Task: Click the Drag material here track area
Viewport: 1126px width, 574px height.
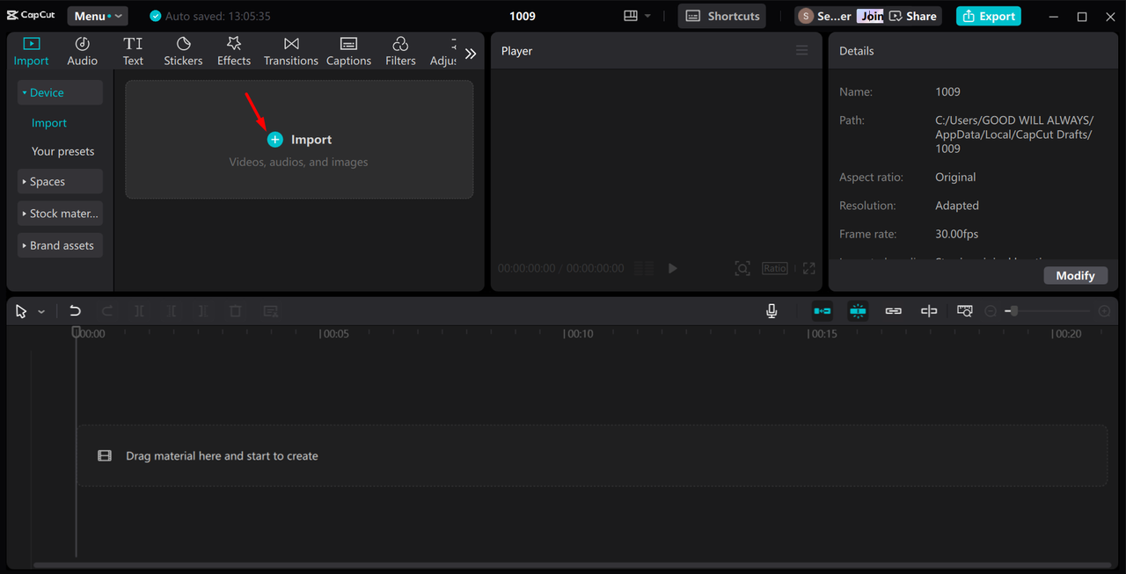Action: pyautogui.click(x=592, y=455)
